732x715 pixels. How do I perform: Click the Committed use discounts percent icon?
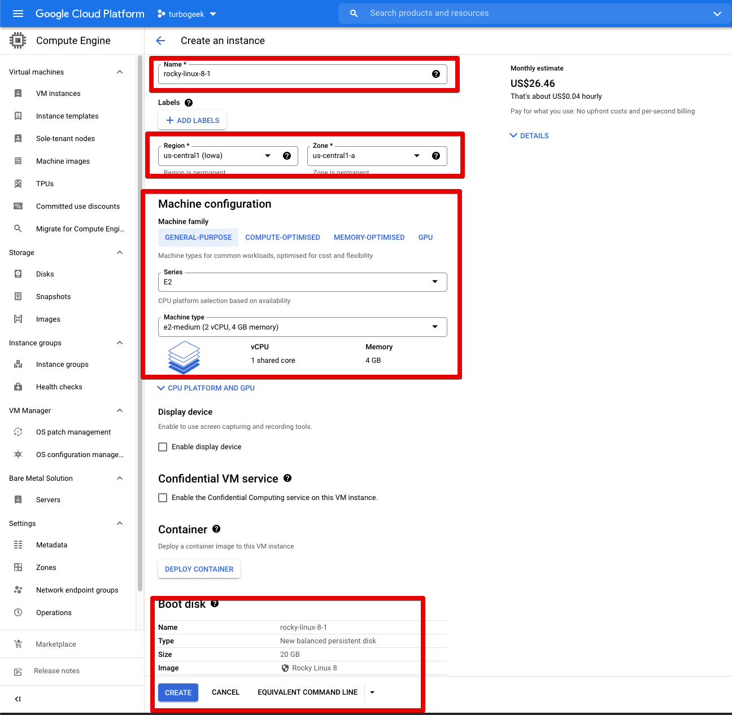coord(18,206)
